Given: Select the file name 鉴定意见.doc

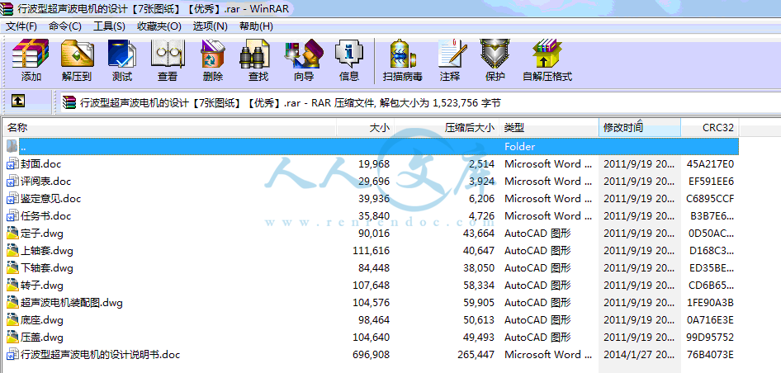Looking at the screenshot, I should 51,199.
